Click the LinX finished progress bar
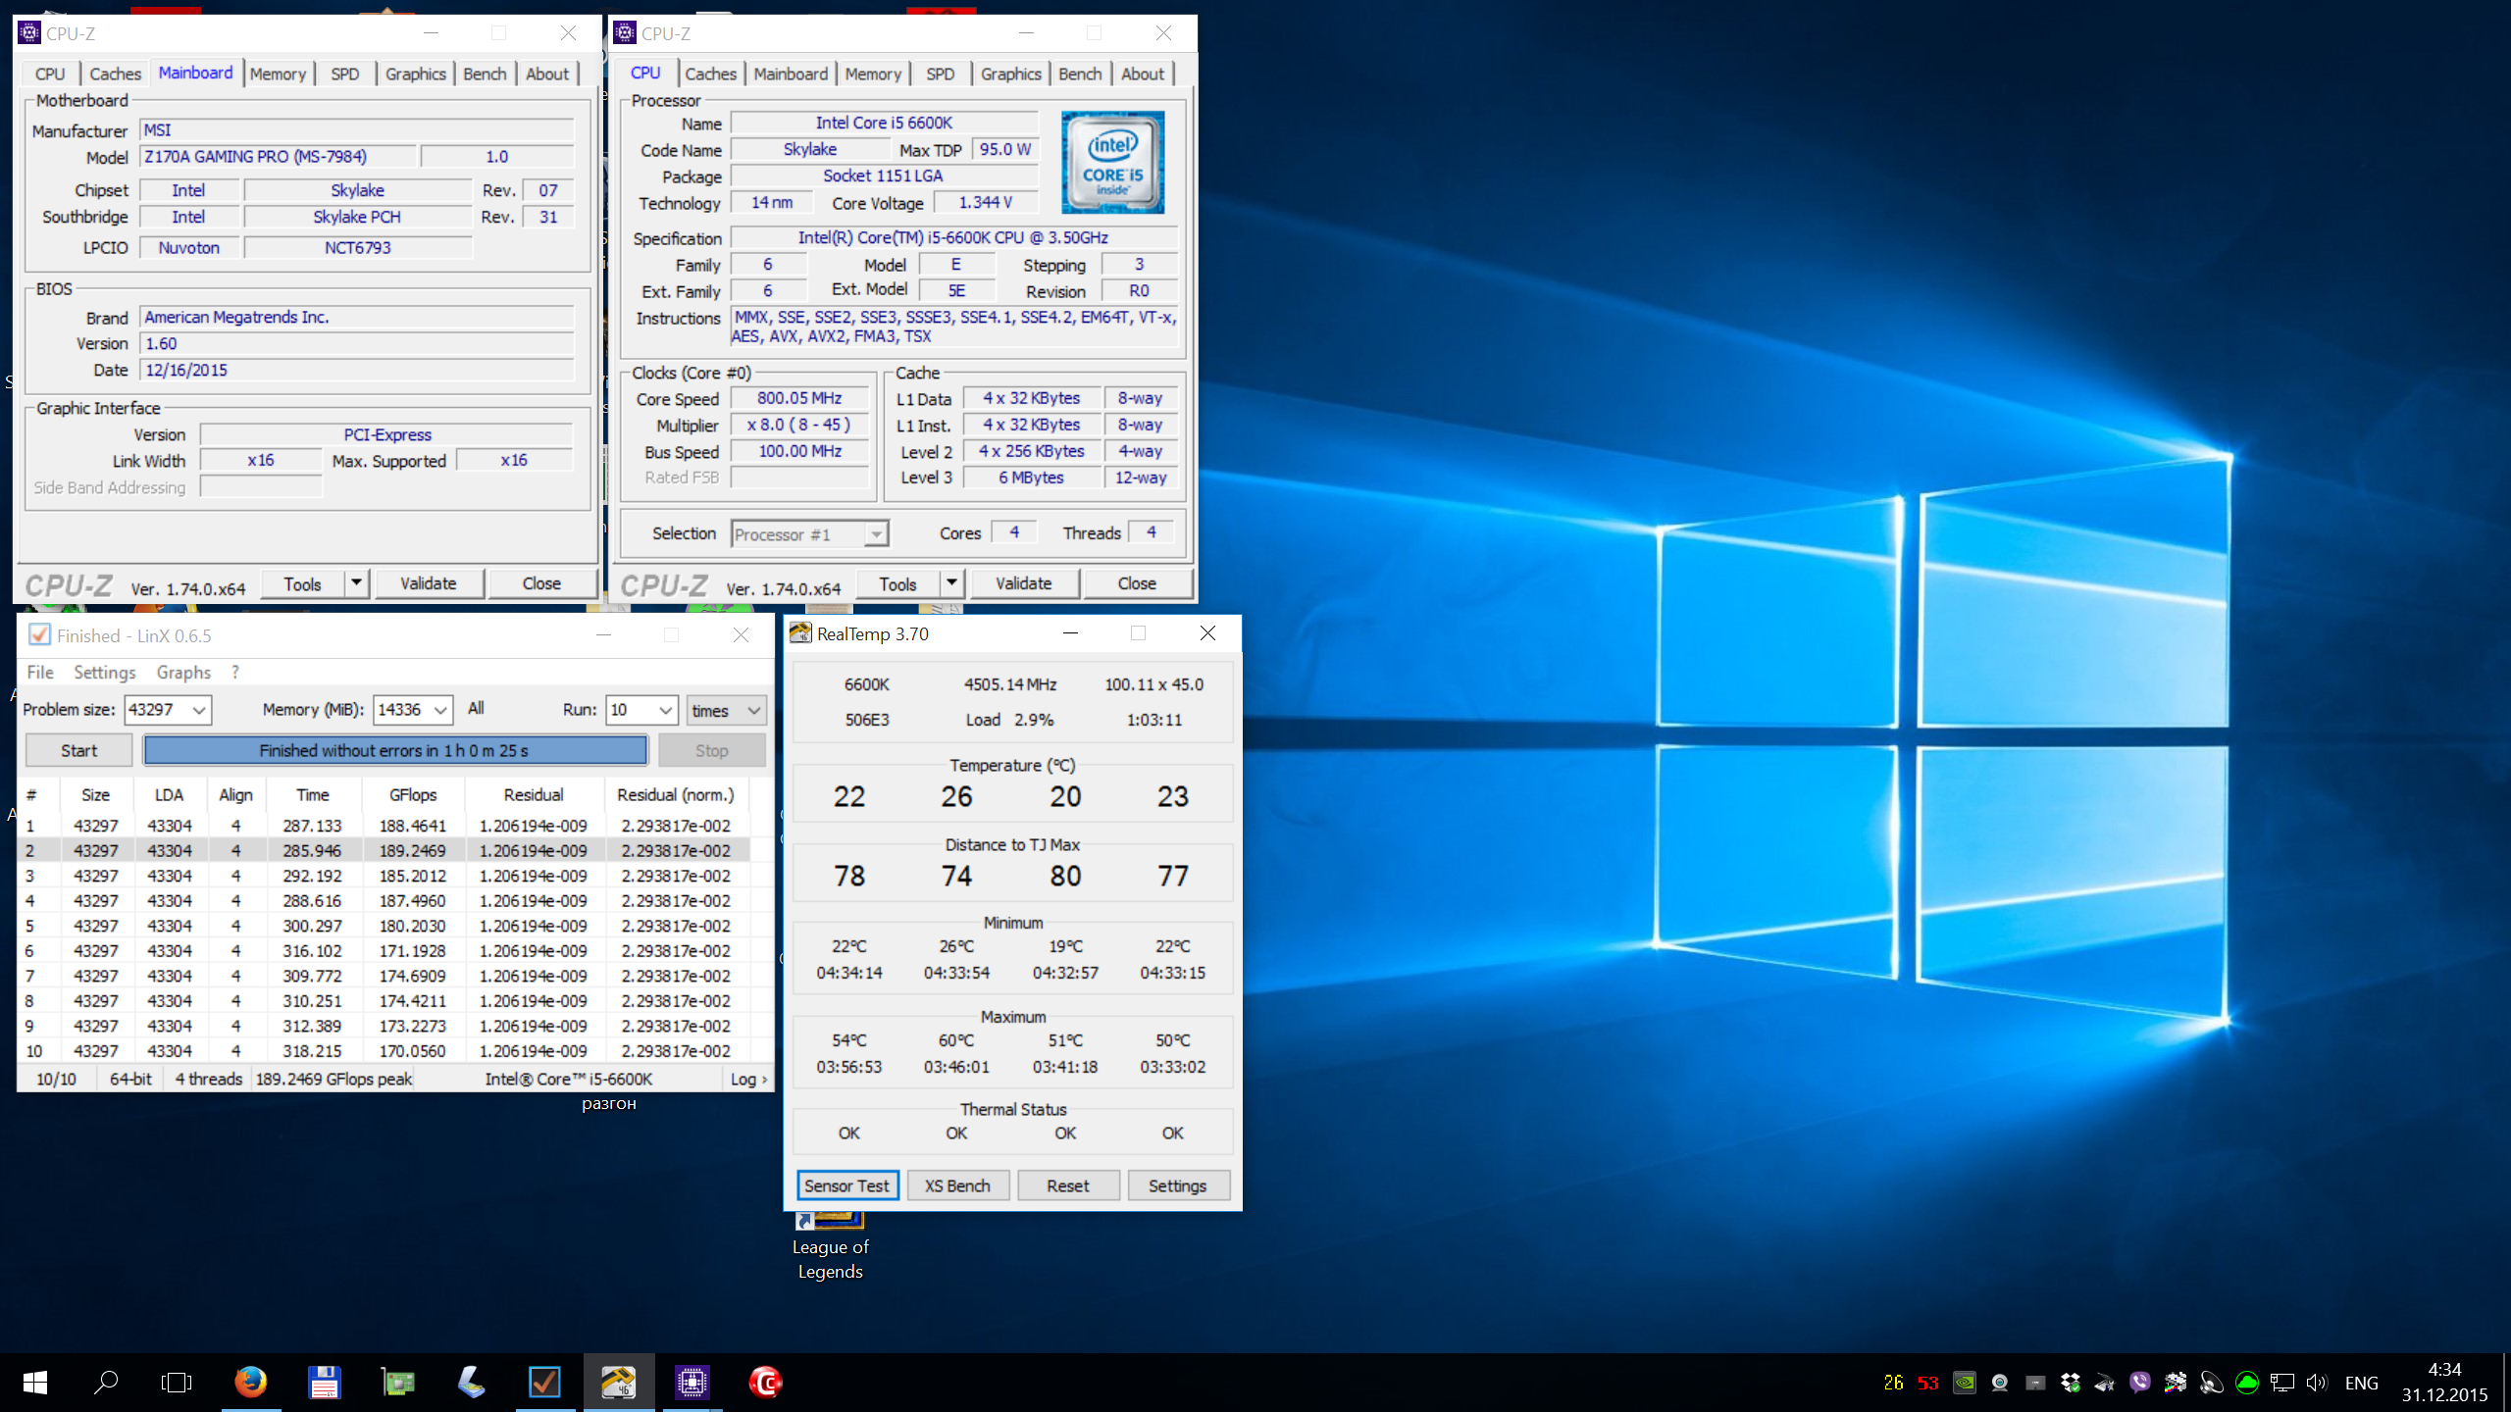The height and width of the screenshot is (1412, 2511). pos(394,750)
